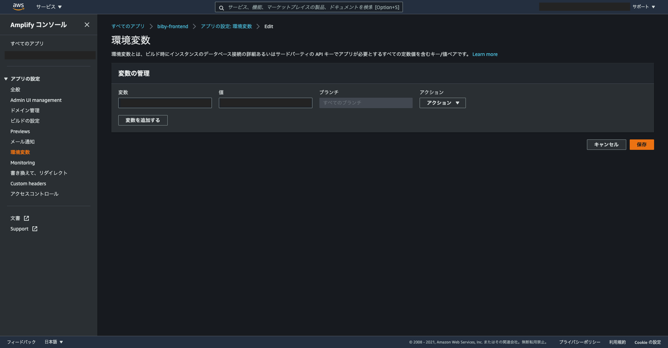This screenshot has width=668, height=348.
Task: Focus the AWS services search box
Action: click(309, 7)
